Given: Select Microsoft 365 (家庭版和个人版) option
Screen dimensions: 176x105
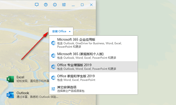Looking at the screenshot, I should pyautogui.click(x=93, y=56).
